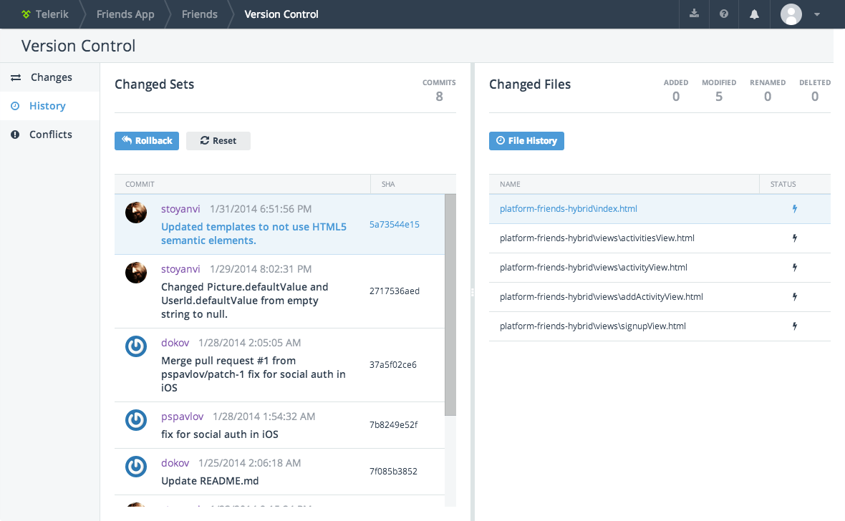The height and width of the screenshot is (521, 845).
Task: Click the Reset button
Action: coord(218,141)
